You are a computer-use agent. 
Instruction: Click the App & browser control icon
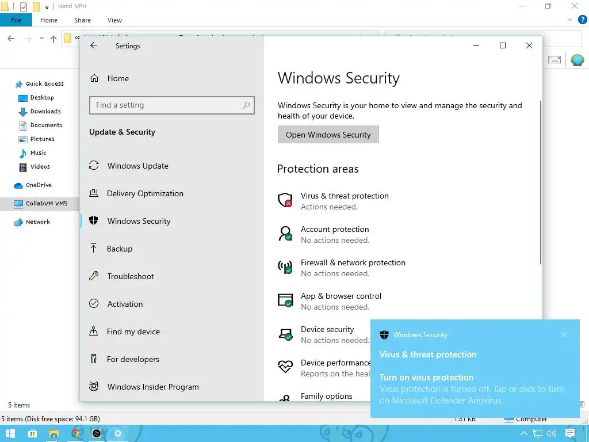(285, 300)
